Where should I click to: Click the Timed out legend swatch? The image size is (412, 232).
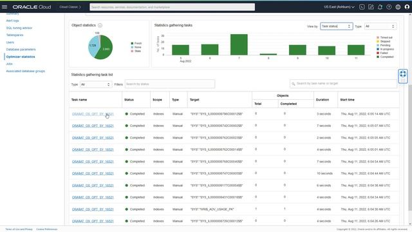pos(378,37)
